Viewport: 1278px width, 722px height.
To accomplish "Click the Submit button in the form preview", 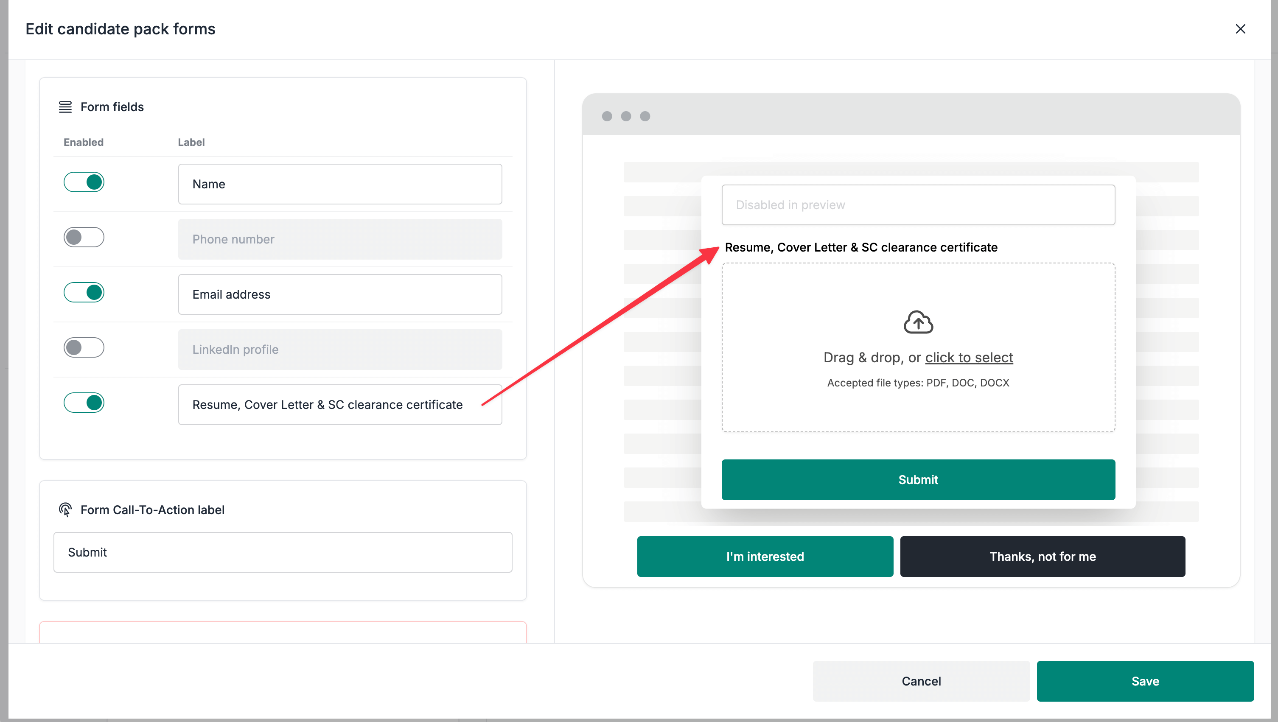I will [x=918, y=479].
